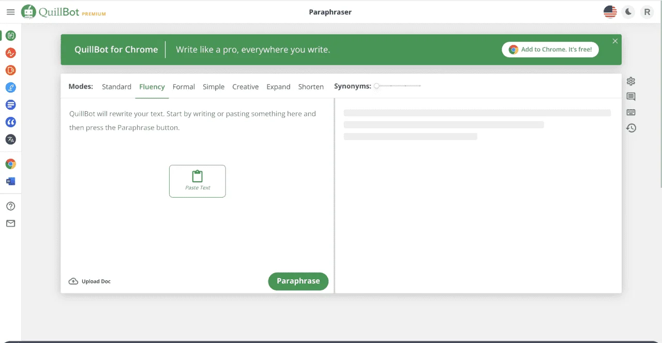Open the orange Plagiarism Checker icon
This screenshot has width=662, height=343.
click(x=10, y=70)
